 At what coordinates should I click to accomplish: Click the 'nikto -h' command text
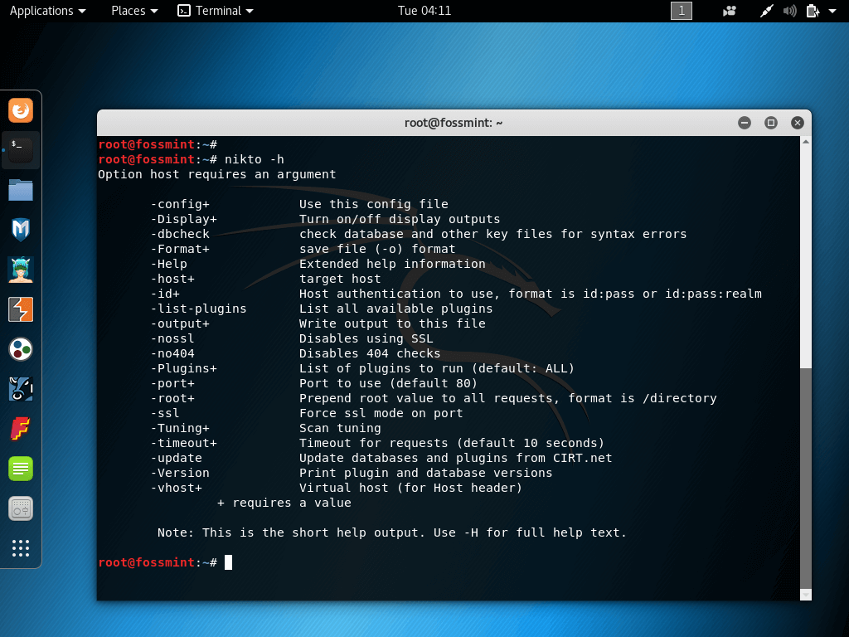pos(255,159)
